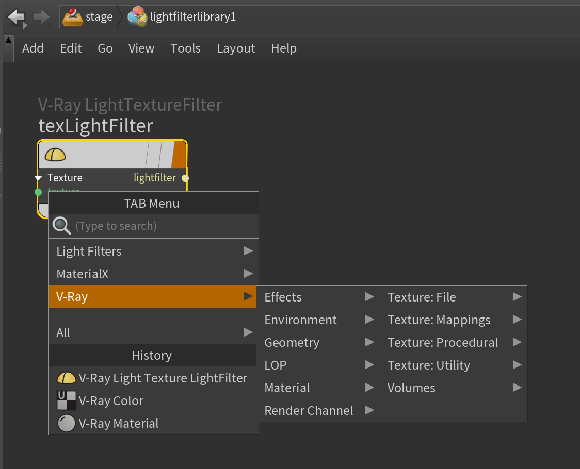
Task: Expand the Light Filters submenu
Action: click(153, 252)
